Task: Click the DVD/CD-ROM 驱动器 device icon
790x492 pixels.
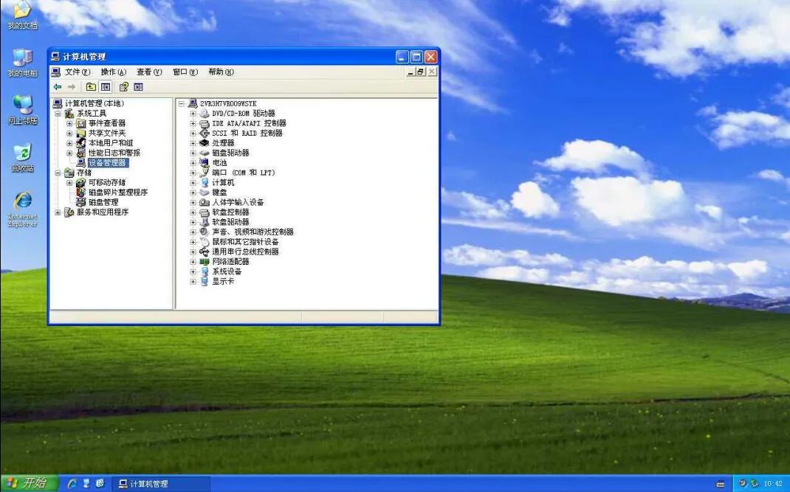Action: 205,114
